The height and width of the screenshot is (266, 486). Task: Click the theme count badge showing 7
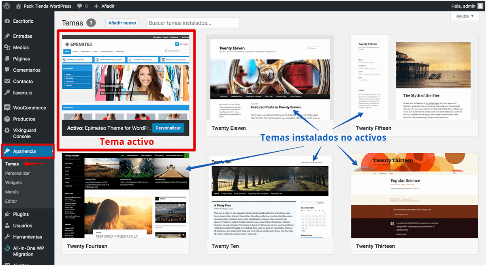(x=91, y=23)
